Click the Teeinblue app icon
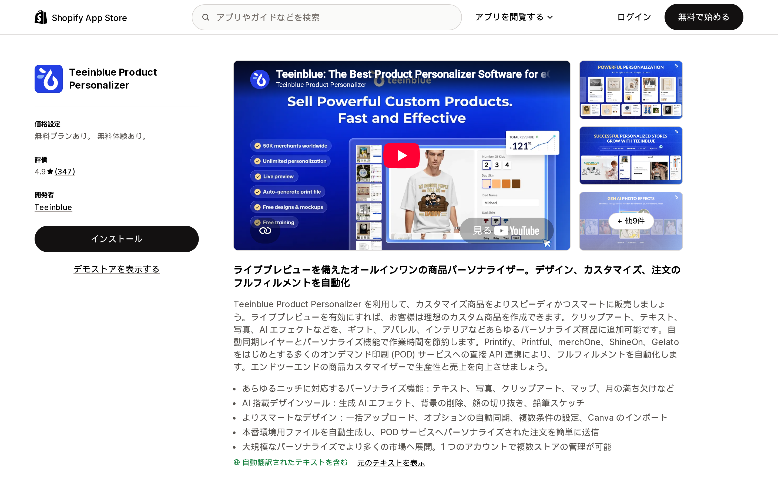The height and width of the screenshot is (486, 778). 49,79
